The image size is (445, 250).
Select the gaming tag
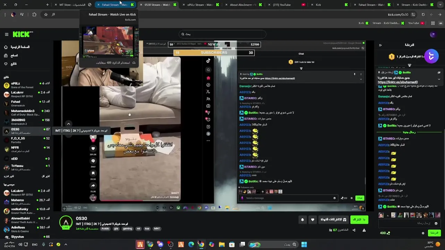(x=127, y=228)
